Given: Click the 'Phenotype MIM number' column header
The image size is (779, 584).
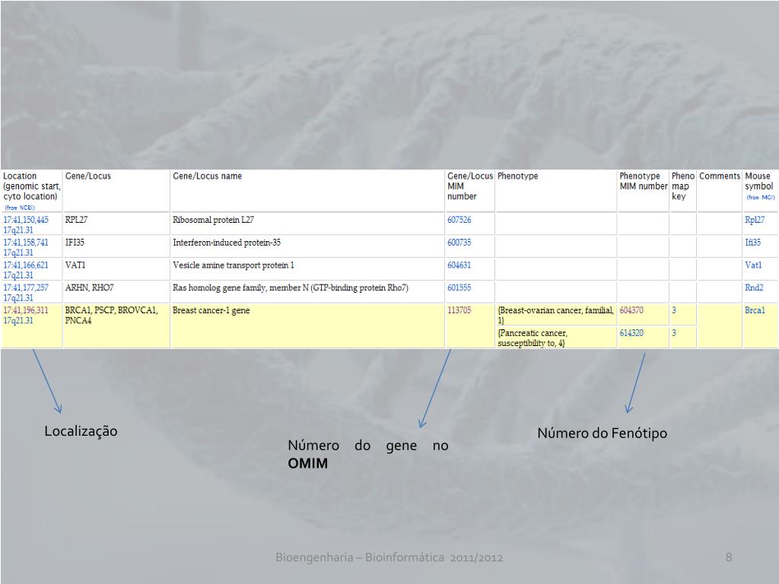Looking at the screenshot, I should [642, 181].
